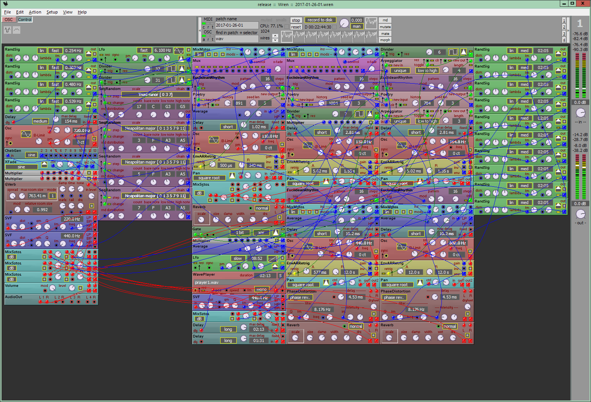Click the Osc 110.0 Hz waveform icon in the second column

point(214,139)
